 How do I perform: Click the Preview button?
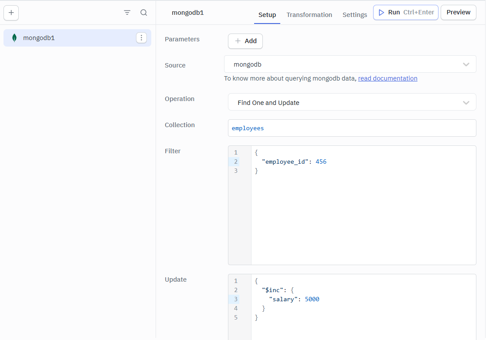pos(458,12)
